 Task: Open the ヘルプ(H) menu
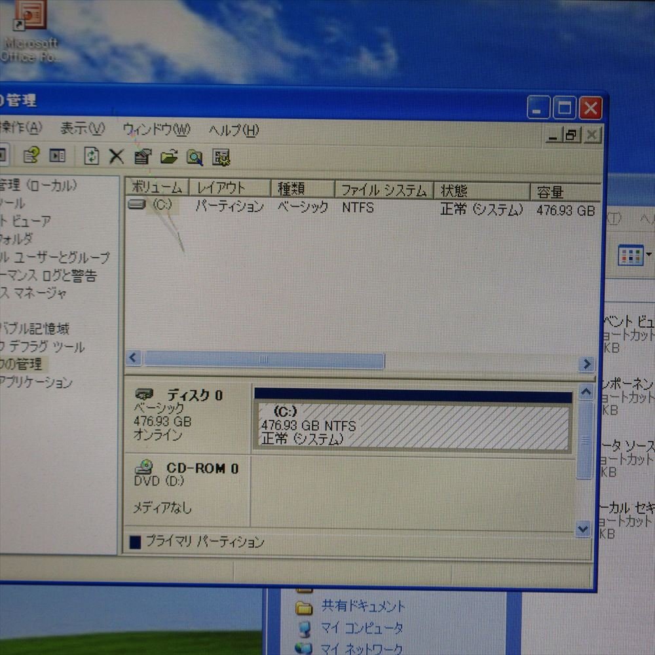(x=234, y=130)
